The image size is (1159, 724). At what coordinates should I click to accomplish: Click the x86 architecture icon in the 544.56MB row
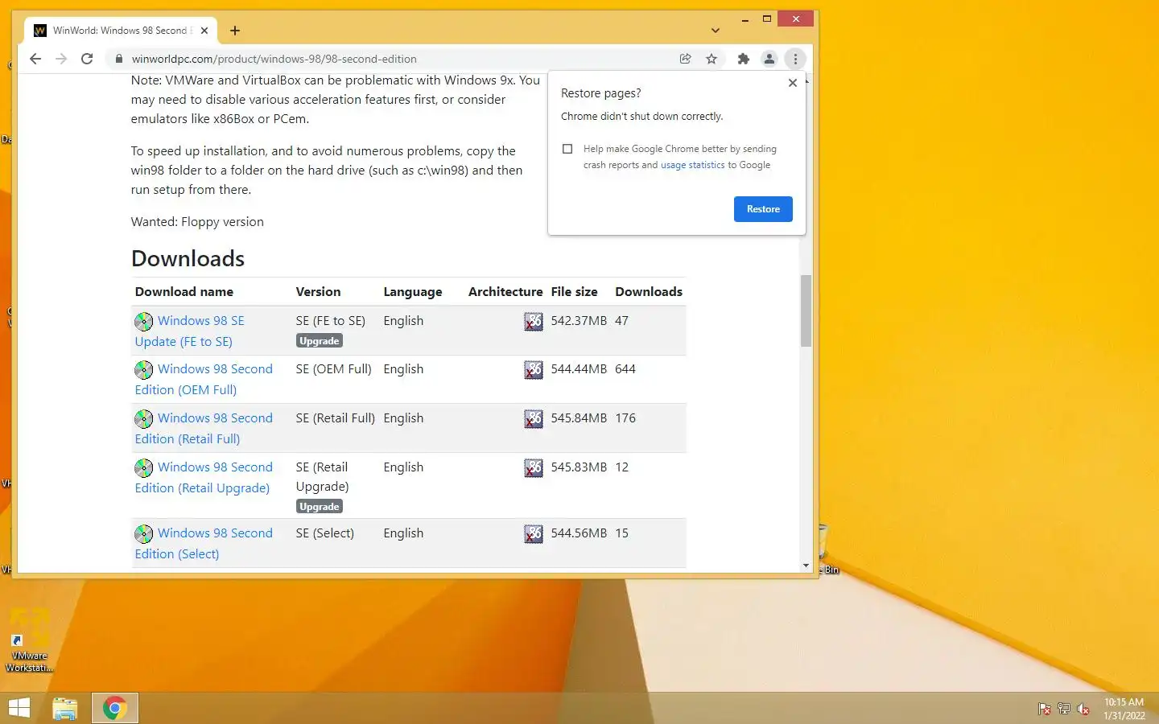pos(534,534)
